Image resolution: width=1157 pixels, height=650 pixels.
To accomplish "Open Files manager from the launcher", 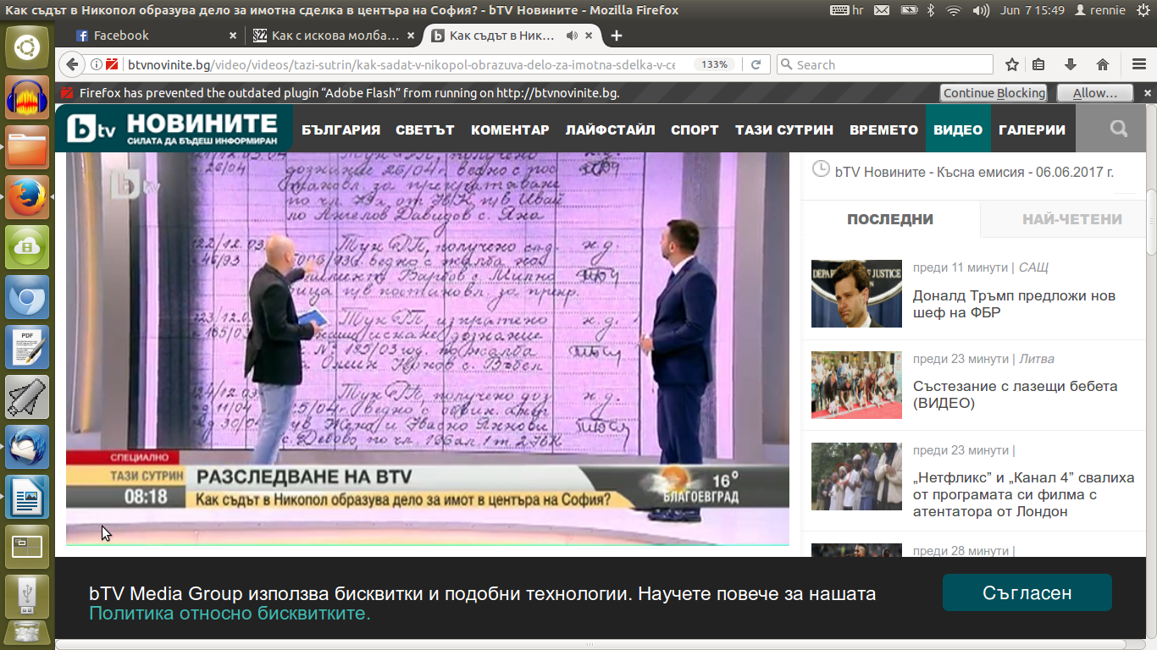I will [27, 149].
